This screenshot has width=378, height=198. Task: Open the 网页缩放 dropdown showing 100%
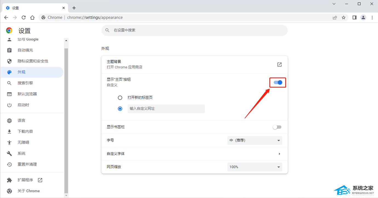[x=255, y=167]
